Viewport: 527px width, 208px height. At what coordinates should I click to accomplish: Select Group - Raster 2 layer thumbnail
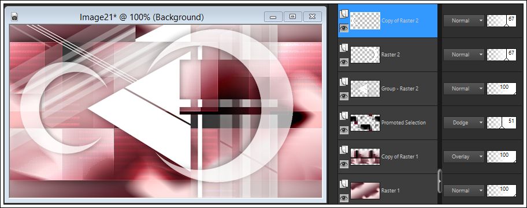pos(365,89)
